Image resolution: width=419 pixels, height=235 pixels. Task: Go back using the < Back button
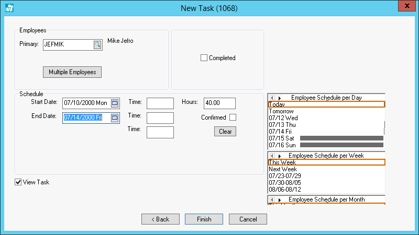(x=160, y=219)
